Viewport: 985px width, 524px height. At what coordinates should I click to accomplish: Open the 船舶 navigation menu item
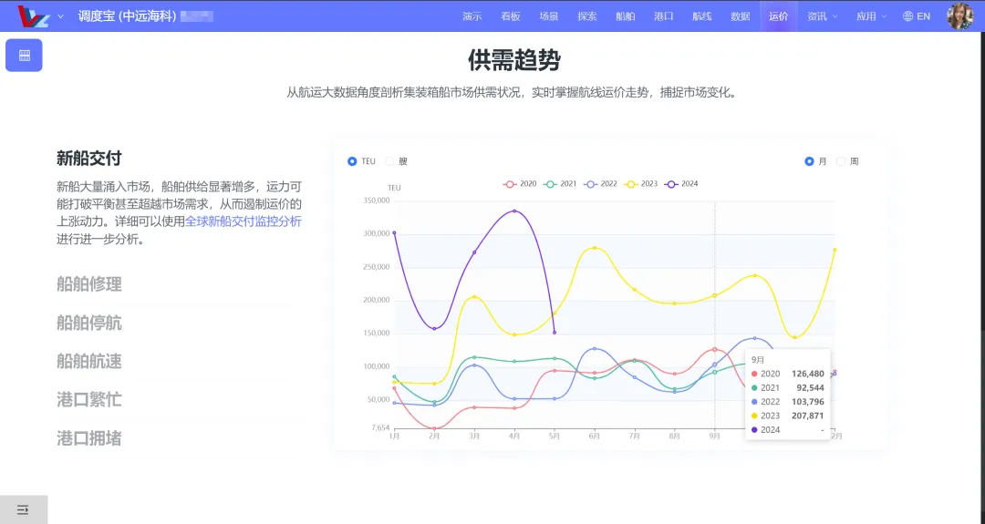(x=626, y=16)
